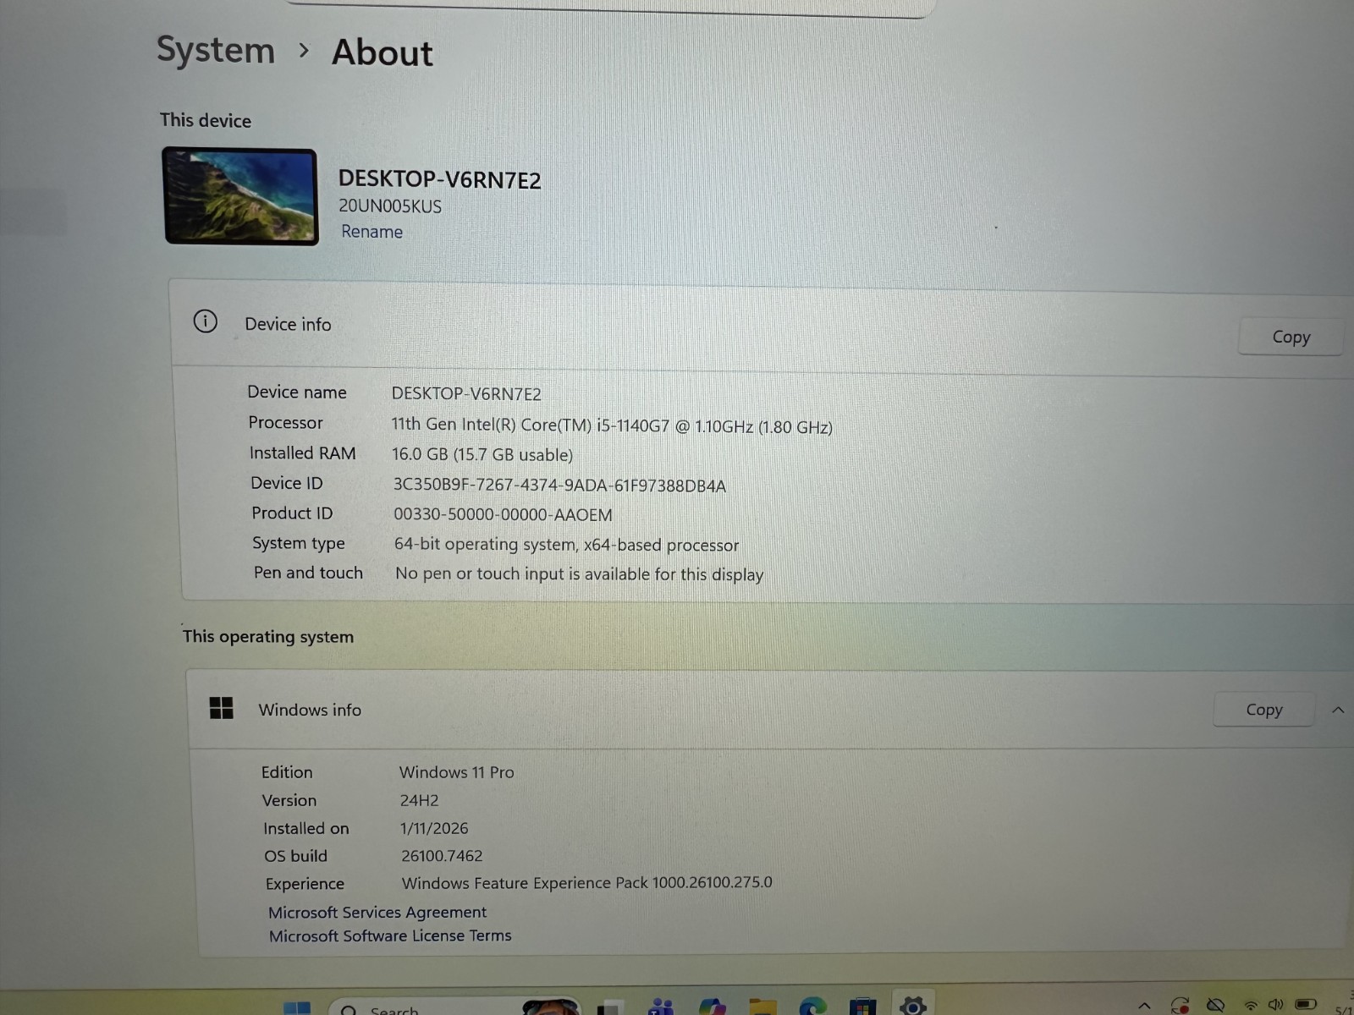Image resolution: width=1354 pixels, height=1015 pixels.
Task: Launch Copilot from the taskbar
Action: pyautogui.click(x=713, y=1007)
